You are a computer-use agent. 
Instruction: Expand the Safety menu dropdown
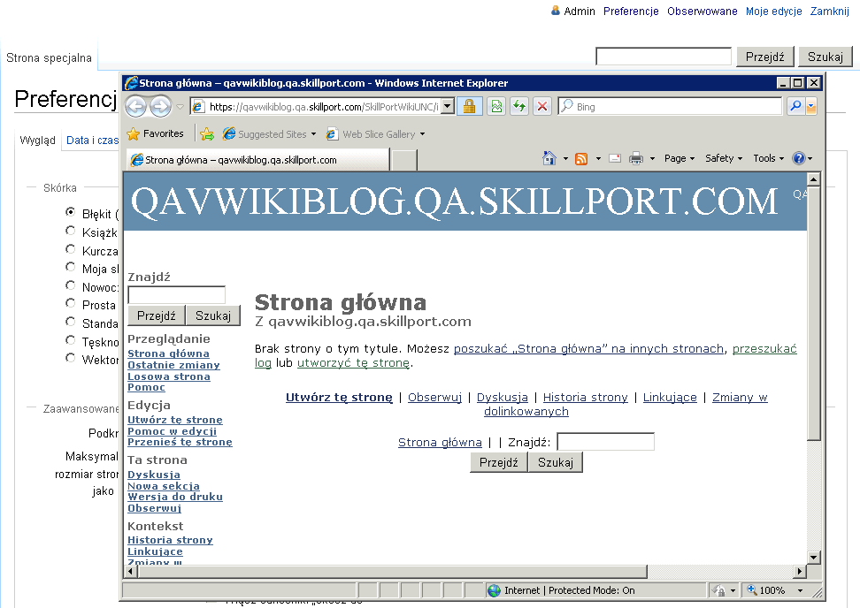click(725, 159)
